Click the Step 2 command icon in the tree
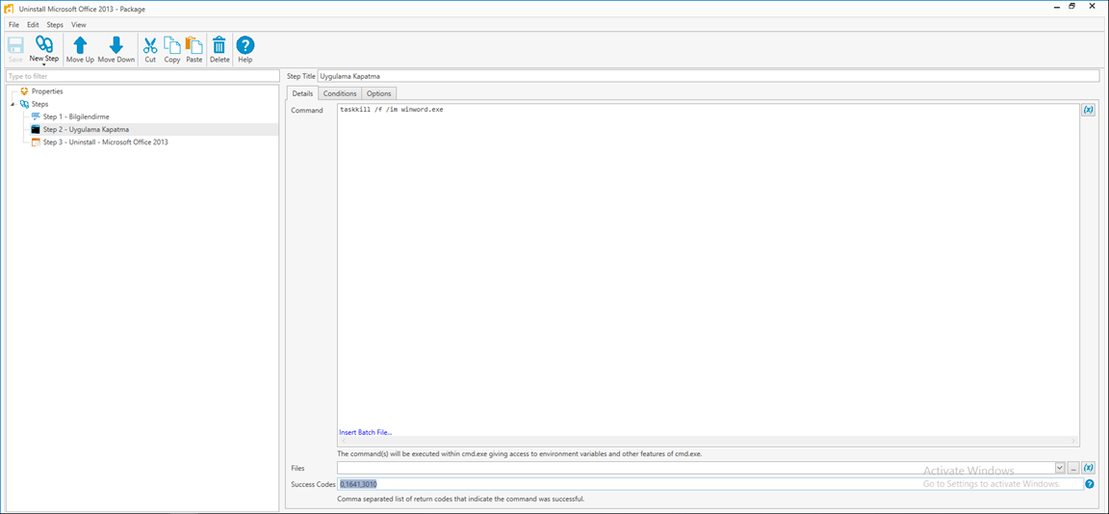Image resolution: width=1109 pixels, height=514 pixels. click(36, 129)
